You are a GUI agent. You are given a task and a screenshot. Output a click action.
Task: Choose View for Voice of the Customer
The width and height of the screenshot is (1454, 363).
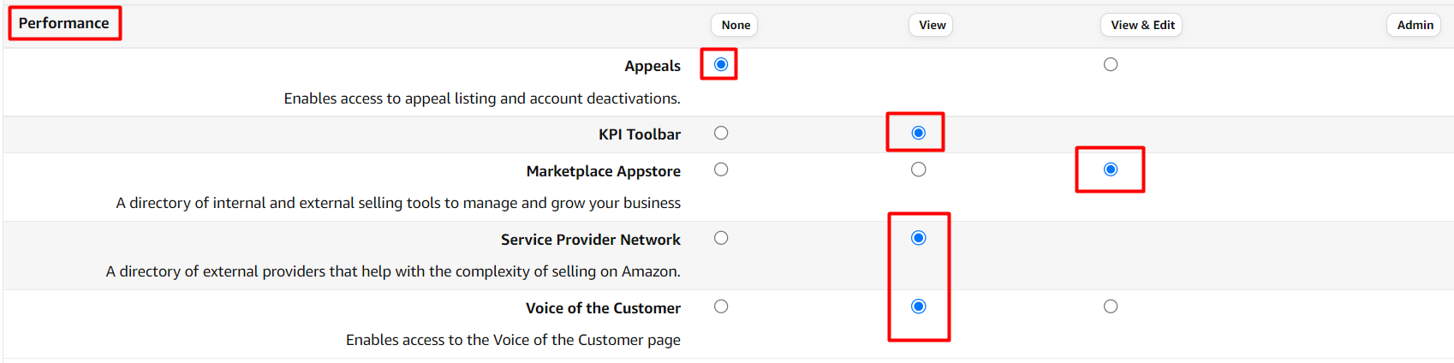[x=918, y=306]
